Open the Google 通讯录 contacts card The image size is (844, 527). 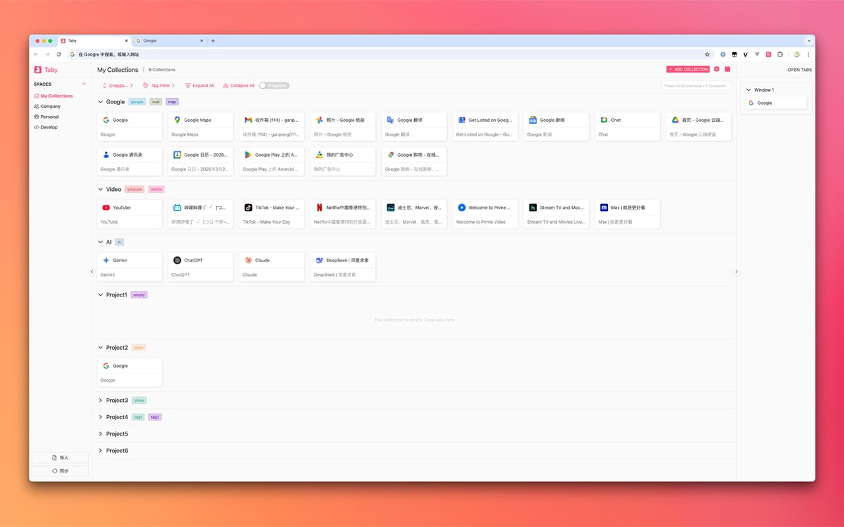coord(130,161)
